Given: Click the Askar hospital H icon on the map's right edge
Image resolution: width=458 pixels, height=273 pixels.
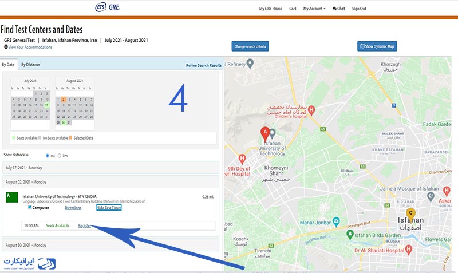Looking at the screenshot, I should [447, 191].
